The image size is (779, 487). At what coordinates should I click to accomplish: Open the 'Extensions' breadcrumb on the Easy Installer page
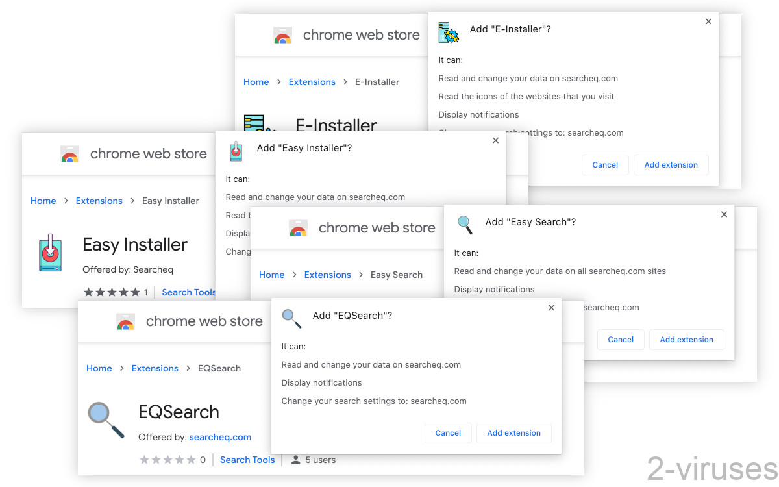point(99,201)
